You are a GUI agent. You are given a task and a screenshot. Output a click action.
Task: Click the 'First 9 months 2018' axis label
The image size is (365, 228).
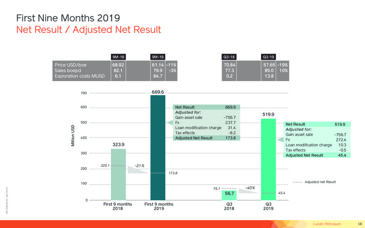click(118, 207)
